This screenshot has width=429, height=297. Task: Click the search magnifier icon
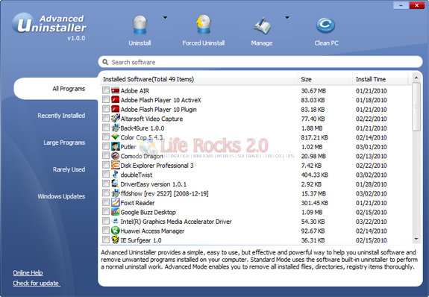pyautogui.click(x=105, y=62)
